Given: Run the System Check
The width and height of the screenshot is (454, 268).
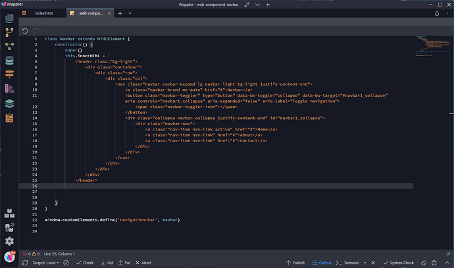Looking at the screenshot, I should (399, 263).
